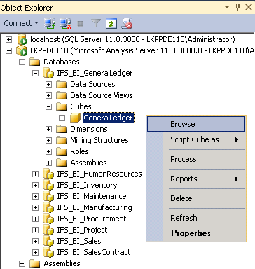Viewport: 255px width, 269px height.
Task: Expand the IFS_BI_SalesContract database node
Action: point(35,252)
